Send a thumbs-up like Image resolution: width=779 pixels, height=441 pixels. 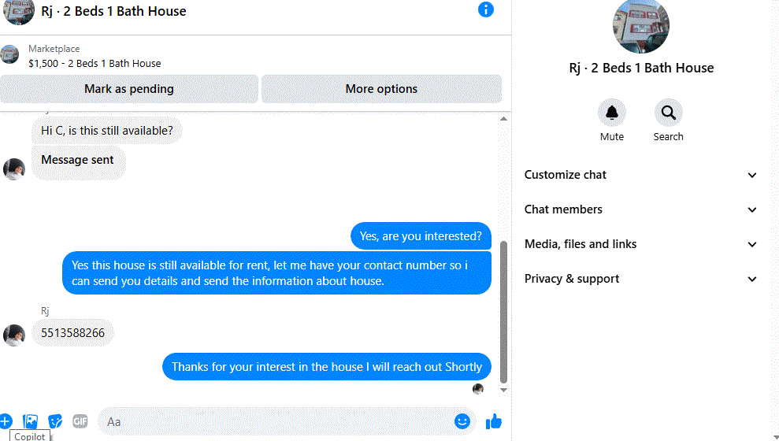[x=493, y=421]
